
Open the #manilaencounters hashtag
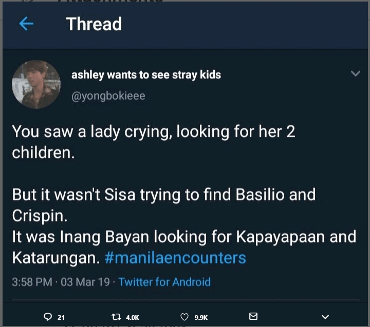click(175, 257)
